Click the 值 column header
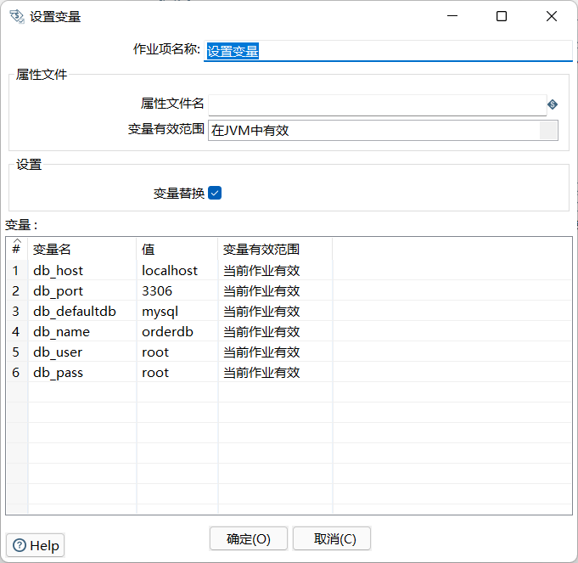The image size is (578, 563). tap(177, 249)
